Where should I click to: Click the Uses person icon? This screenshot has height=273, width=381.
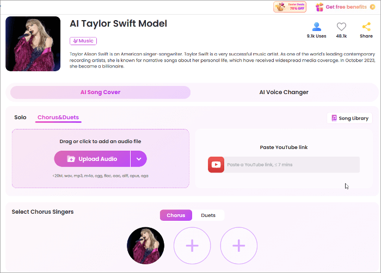tap(317, 27)
